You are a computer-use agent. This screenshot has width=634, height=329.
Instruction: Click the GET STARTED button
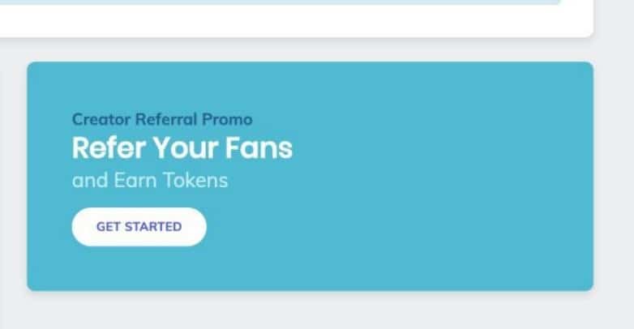139,227
